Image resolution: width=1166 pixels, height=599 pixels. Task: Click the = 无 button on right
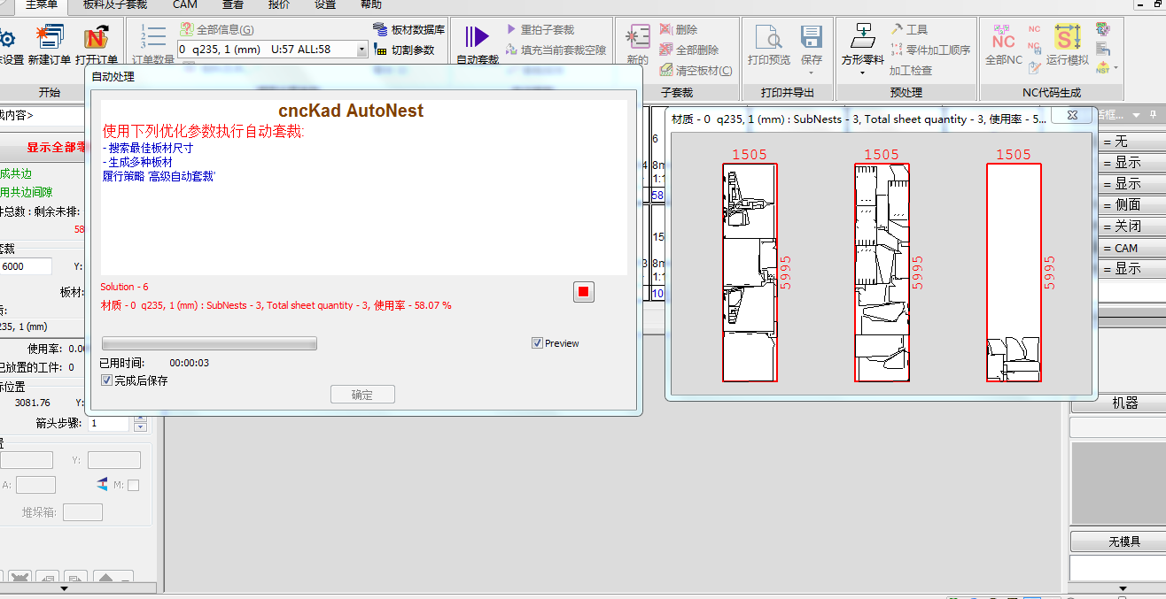point(1131,142)
